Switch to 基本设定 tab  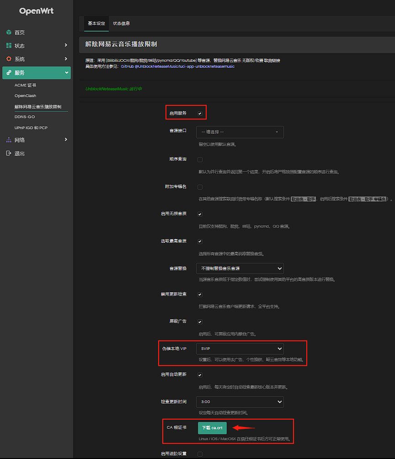pyautogui.click(x=96, y=23)
